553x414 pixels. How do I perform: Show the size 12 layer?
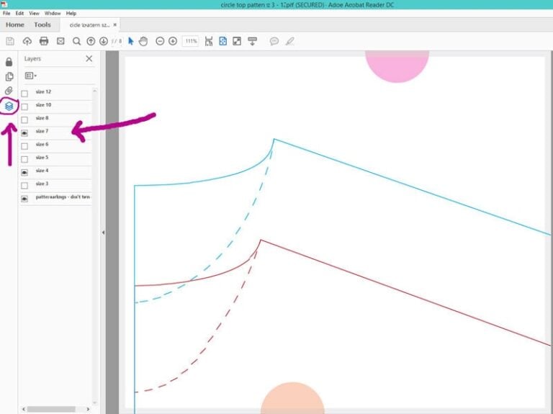pos(24,94)
